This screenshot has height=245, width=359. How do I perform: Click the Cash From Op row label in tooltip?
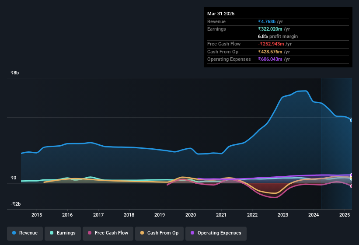(x=223, y=52)
